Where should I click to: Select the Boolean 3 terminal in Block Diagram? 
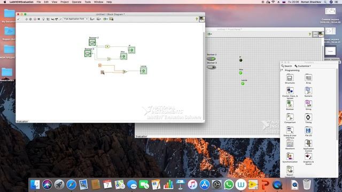click(x=88, y=53)
